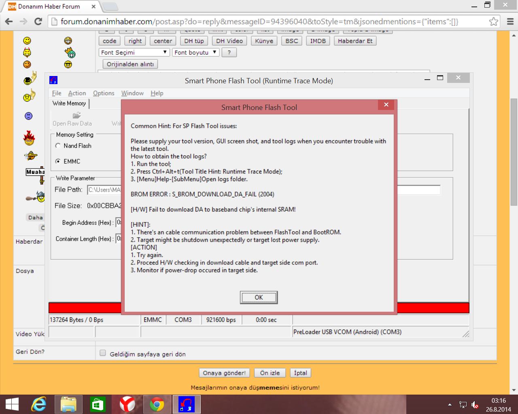Open the Windows Start menu
This screenshot has height=414, width=518.
(12, 404)
